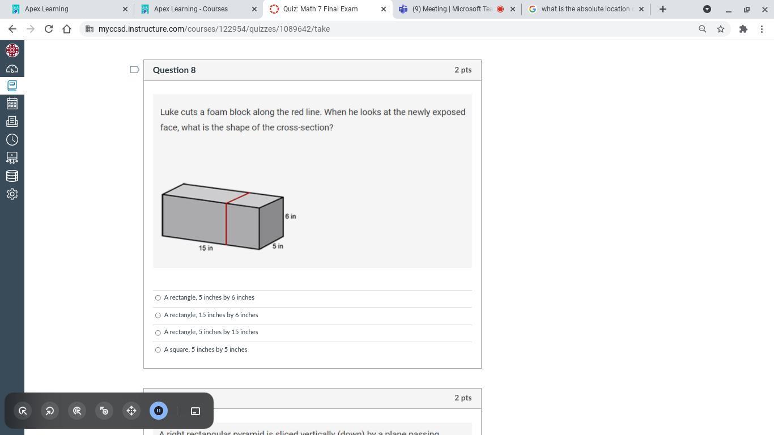Pause the screen recording
This screenshot has width=774, height=435.
click(159, 411)
